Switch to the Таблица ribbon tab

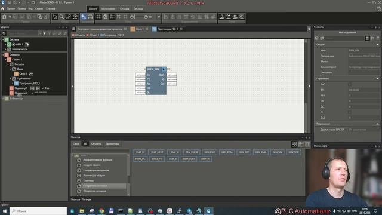point(138,9)
